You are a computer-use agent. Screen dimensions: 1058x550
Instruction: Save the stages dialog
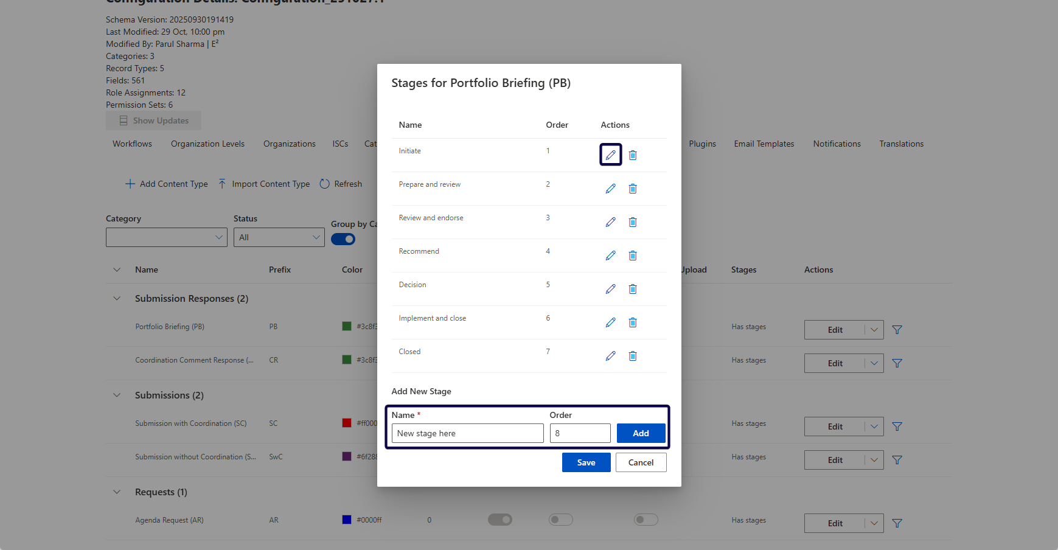click(586, 462)
